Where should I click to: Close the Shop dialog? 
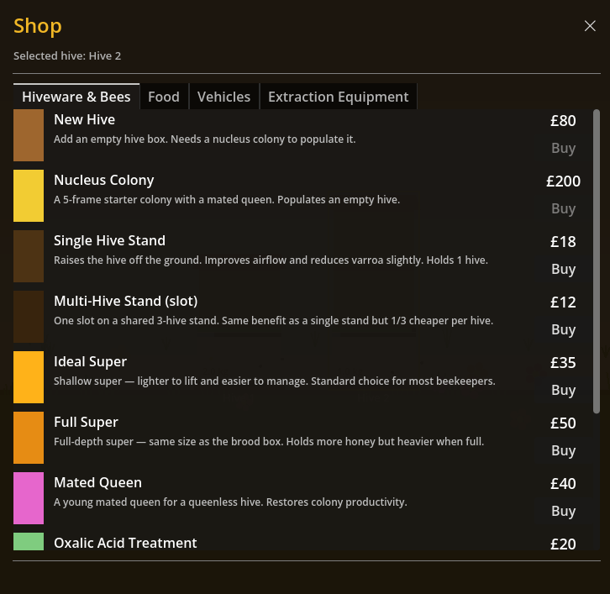click(x=590, y=26)
